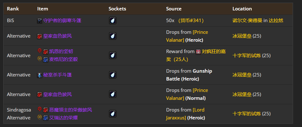Click the 秘室杀手斗篷 item icon
The width and height of the screenshot is (302, 127).
39,75
